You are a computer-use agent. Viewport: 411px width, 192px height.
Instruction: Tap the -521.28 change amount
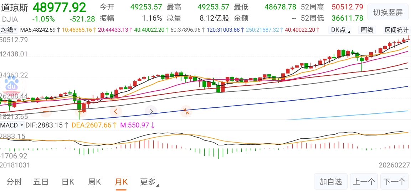82,19
